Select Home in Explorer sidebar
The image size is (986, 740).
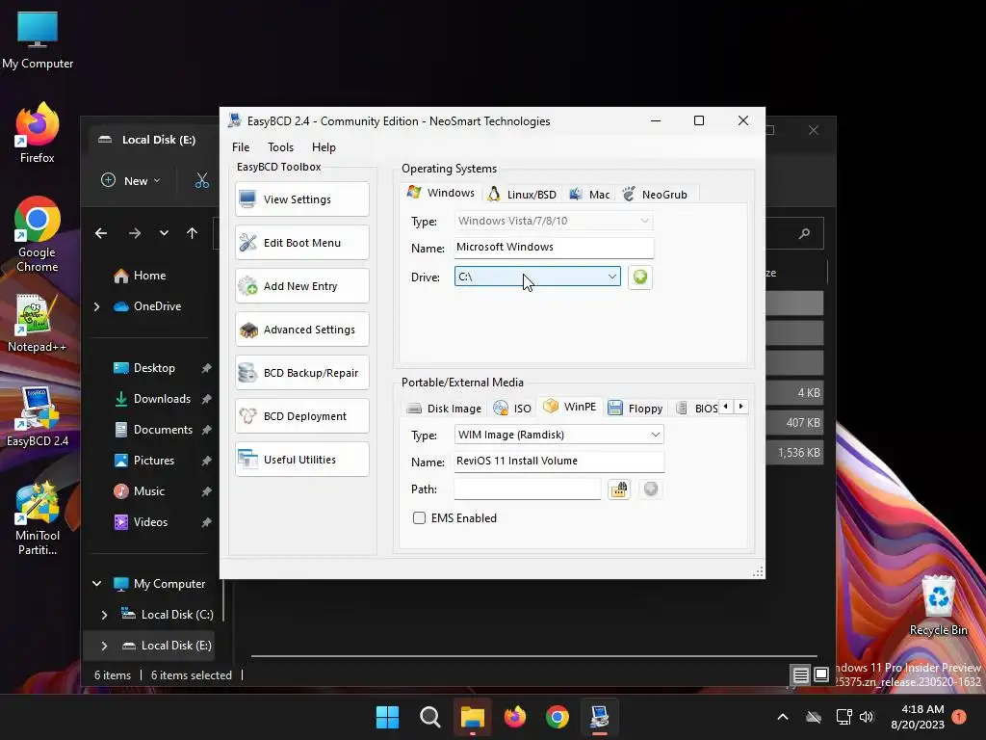tap(140, 276)
